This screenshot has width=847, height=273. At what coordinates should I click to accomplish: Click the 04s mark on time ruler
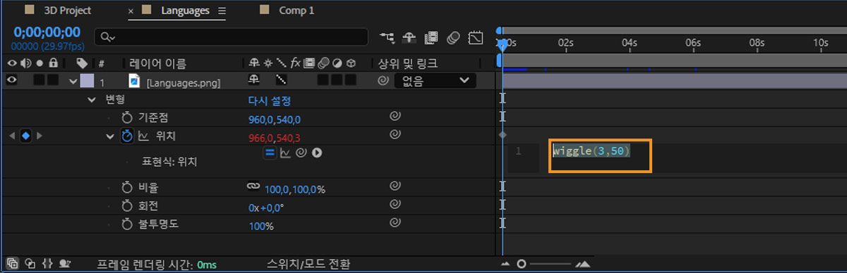(630, 42)
